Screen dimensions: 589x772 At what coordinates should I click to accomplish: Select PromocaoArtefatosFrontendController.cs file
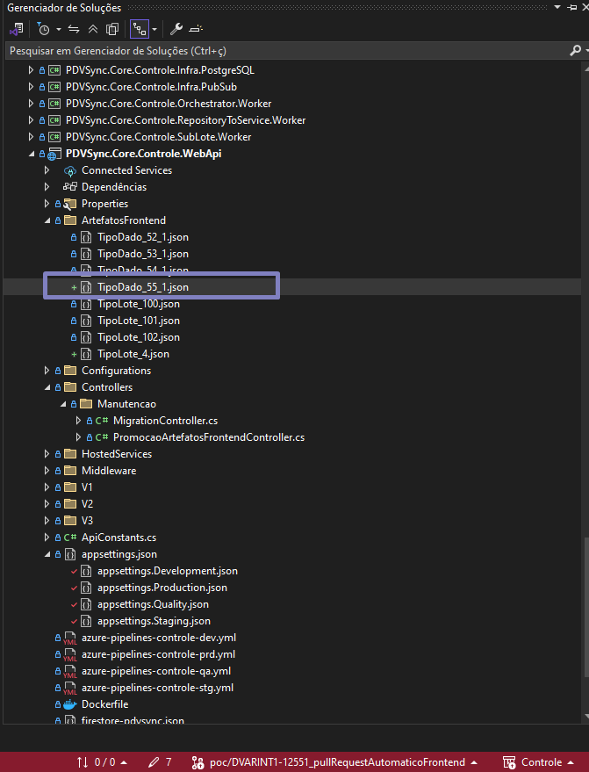[208, 437]
